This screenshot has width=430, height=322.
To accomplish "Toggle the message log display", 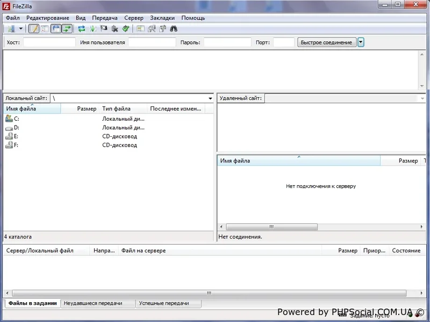I will click(34, 29).
